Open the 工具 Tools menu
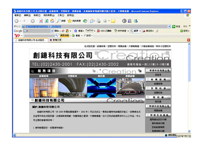This screenshot has height=146, width=203. pos(61,16)
